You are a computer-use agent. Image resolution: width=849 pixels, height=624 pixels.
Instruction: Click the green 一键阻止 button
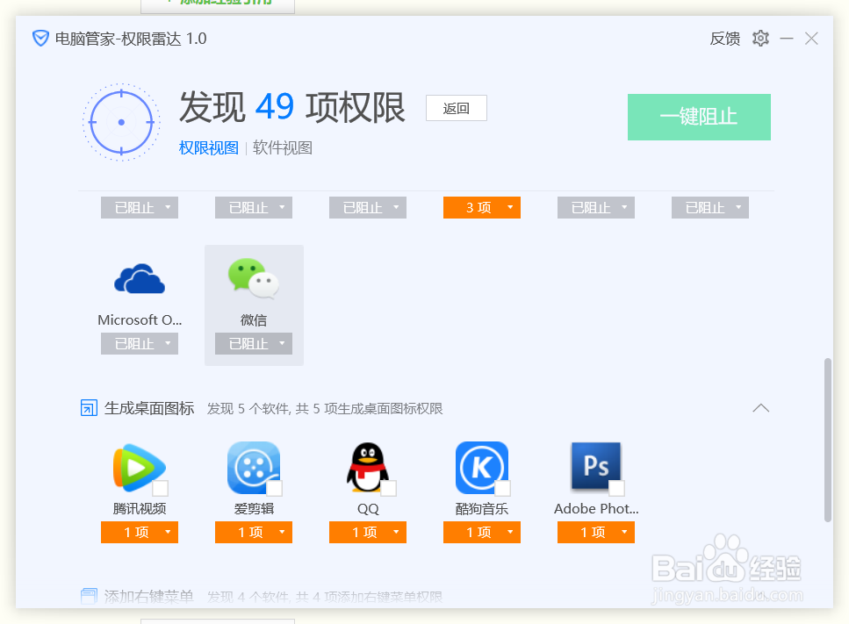(x=699, y=117)
